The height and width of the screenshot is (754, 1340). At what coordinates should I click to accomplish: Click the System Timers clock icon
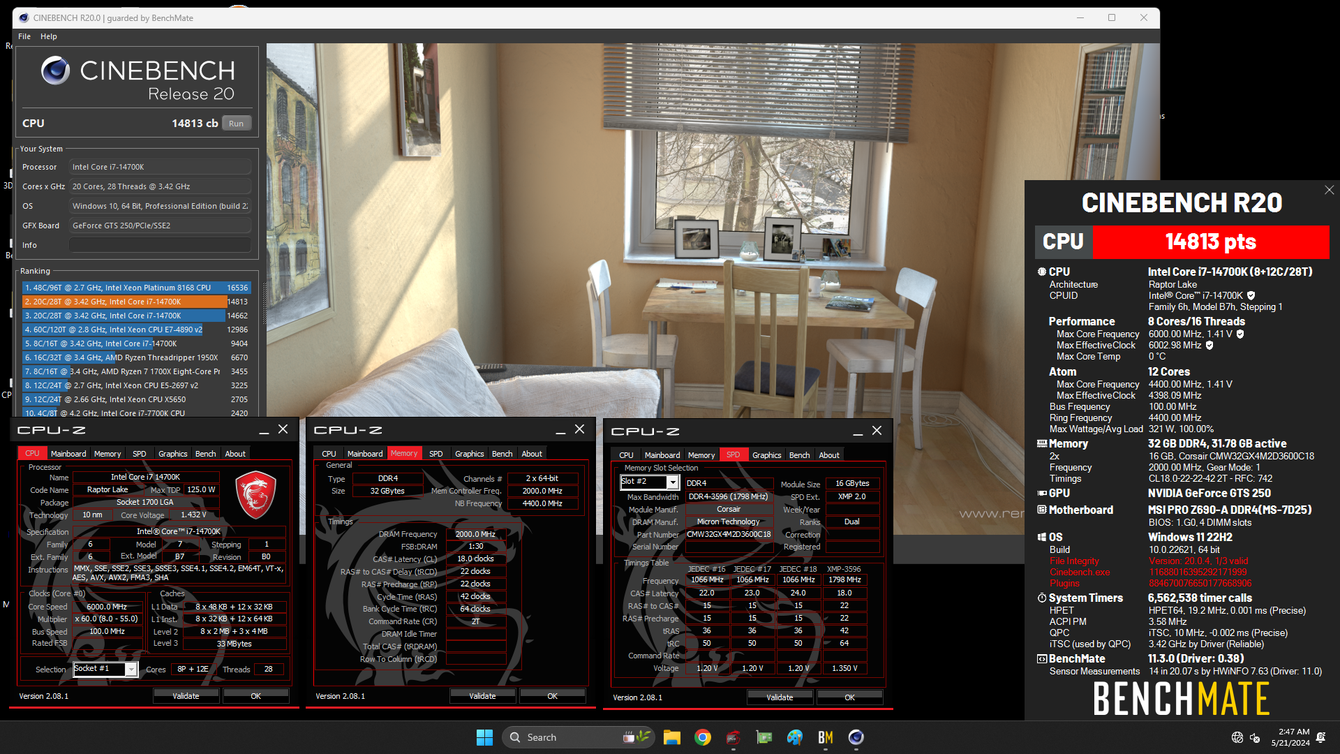[x=1041, y=598]
